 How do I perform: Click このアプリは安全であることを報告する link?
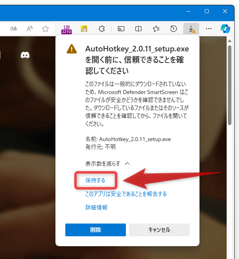click(126, 194)
